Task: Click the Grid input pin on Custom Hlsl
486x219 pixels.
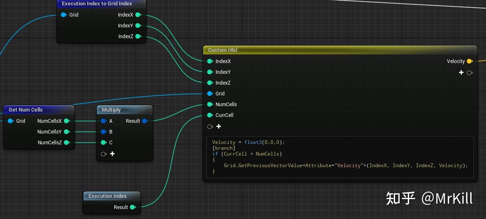Action: 210,93
